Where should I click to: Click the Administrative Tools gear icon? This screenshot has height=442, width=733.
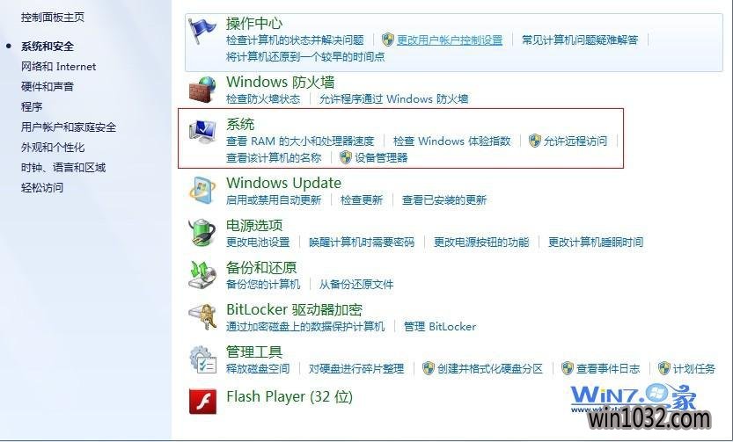point(202,359)
